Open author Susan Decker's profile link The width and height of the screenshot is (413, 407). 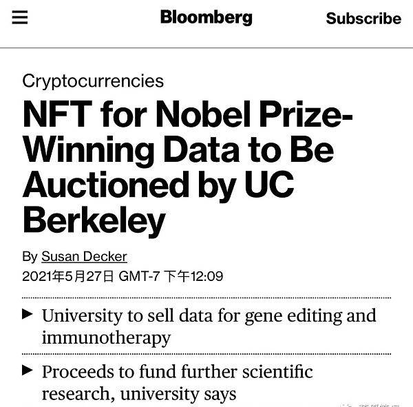pos(84,256)
